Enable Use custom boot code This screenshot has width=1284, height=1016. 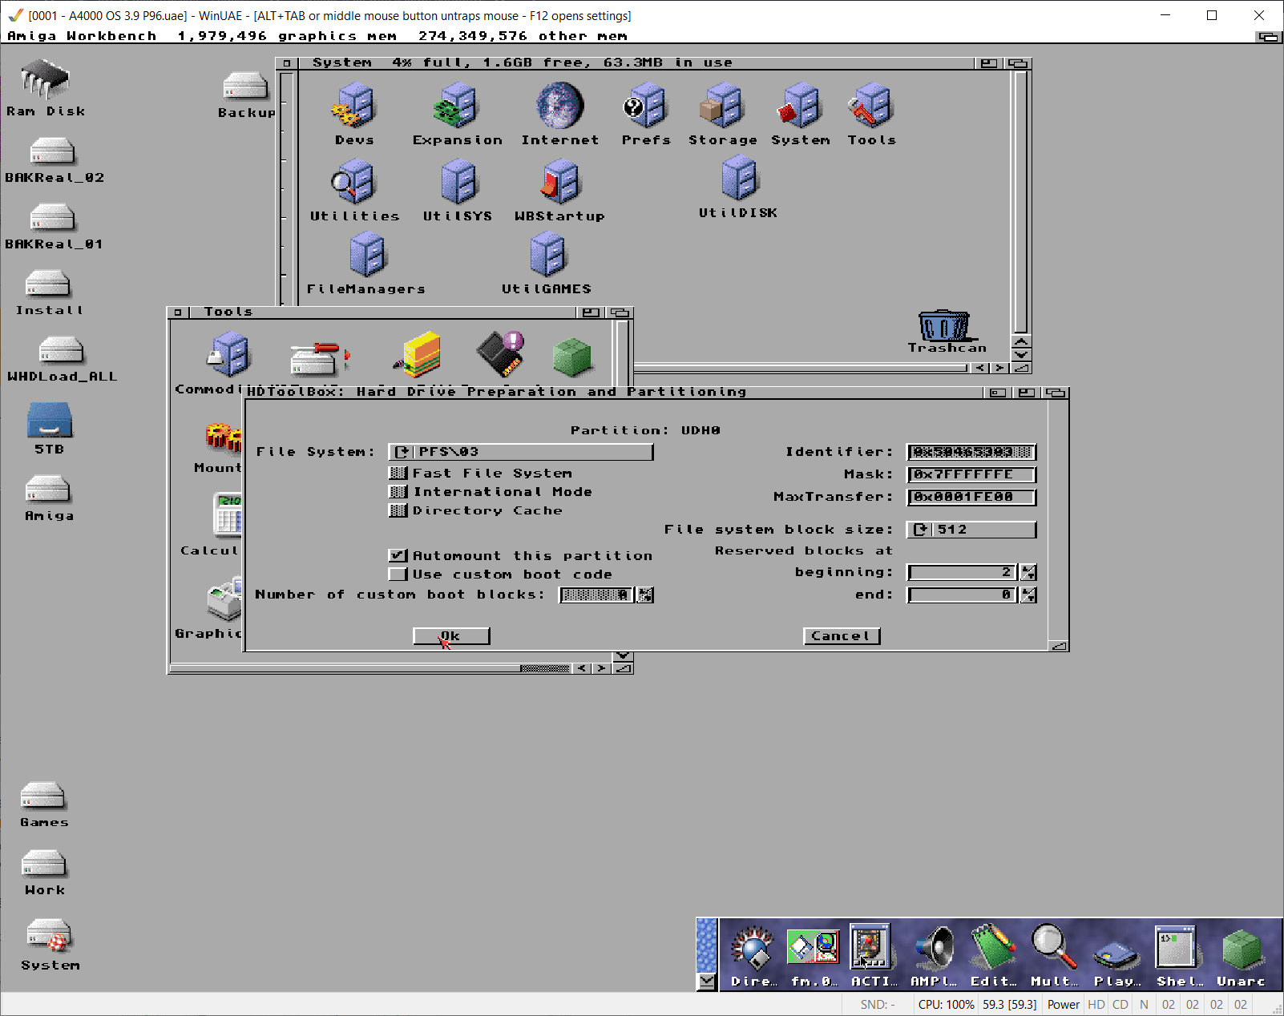click(x=398, y=574)
